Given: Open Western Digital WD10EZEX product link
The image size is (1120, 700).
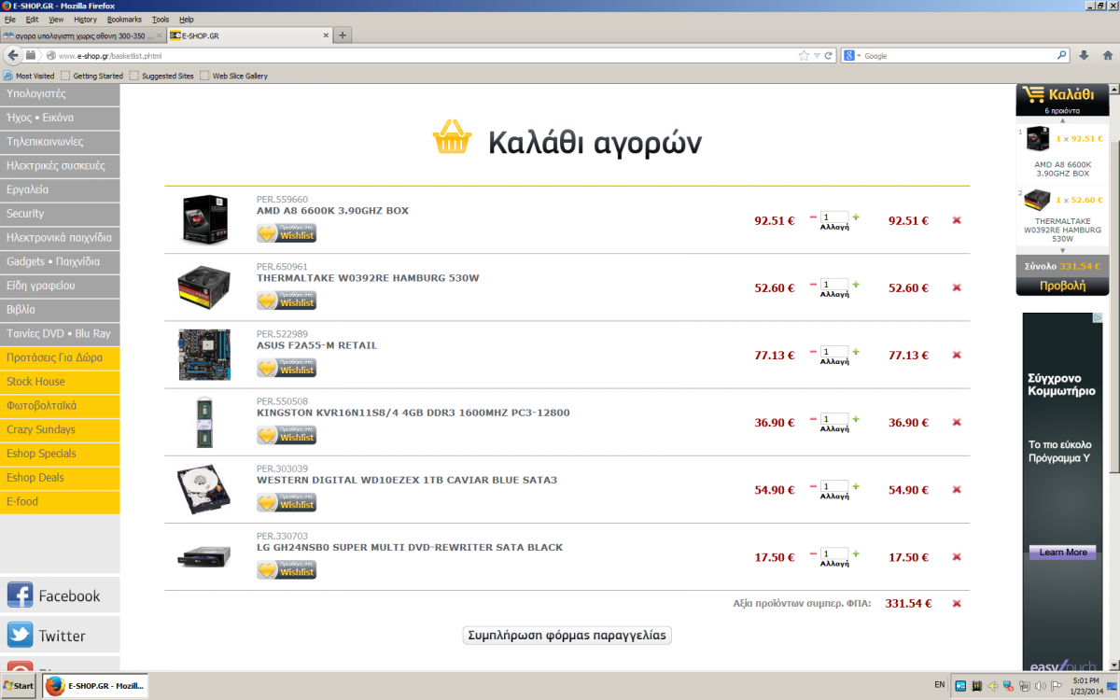Looking at the screenshot, I should click(x=407, y=480).
